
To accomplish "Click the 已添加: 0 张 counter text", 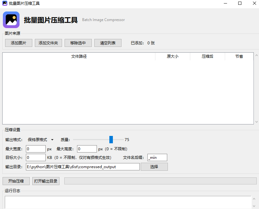I will 143,43.
